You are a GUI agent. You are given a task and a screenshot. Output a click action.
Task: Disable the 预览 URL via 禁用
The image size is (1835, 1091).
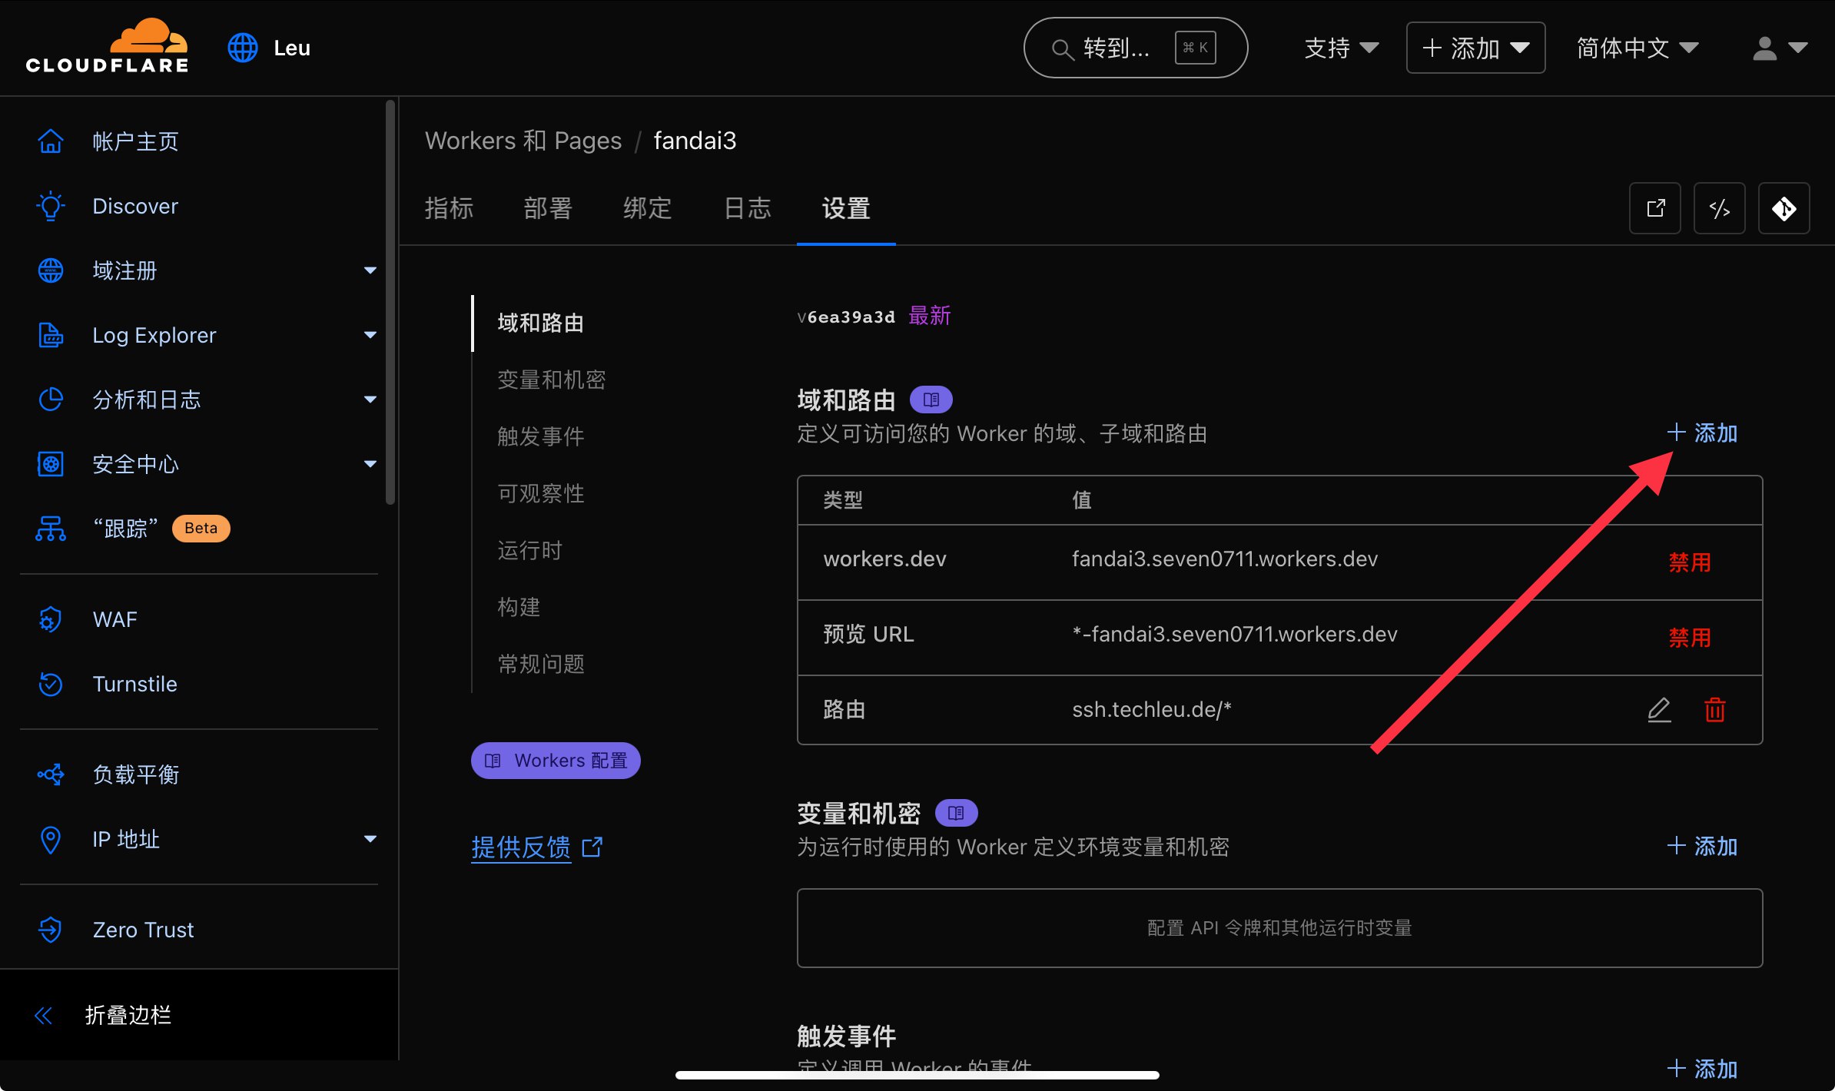coord(1690,638)
